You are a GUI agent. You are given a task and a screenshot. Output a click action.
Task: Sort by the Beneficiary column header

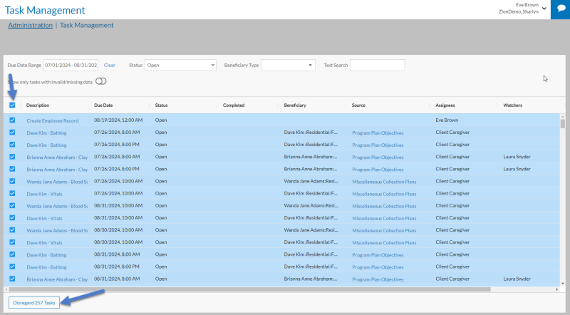point(295,105)
